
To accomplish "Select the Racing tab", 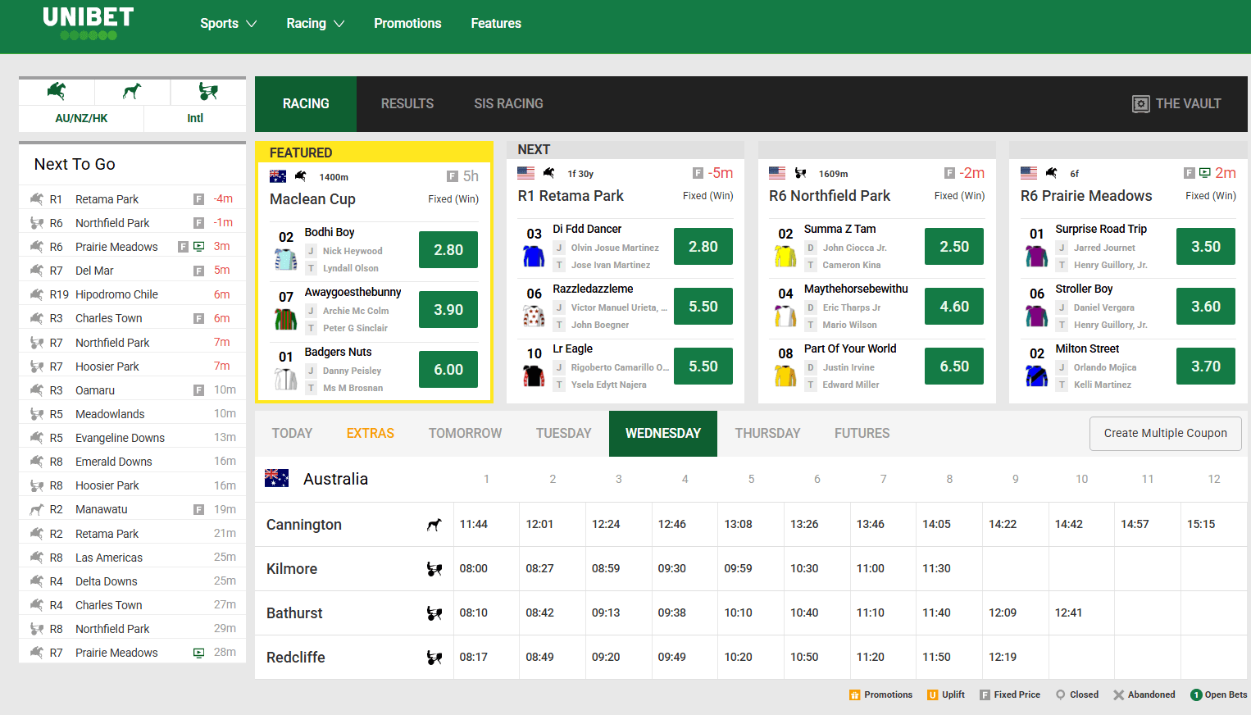I will point(306,104).
